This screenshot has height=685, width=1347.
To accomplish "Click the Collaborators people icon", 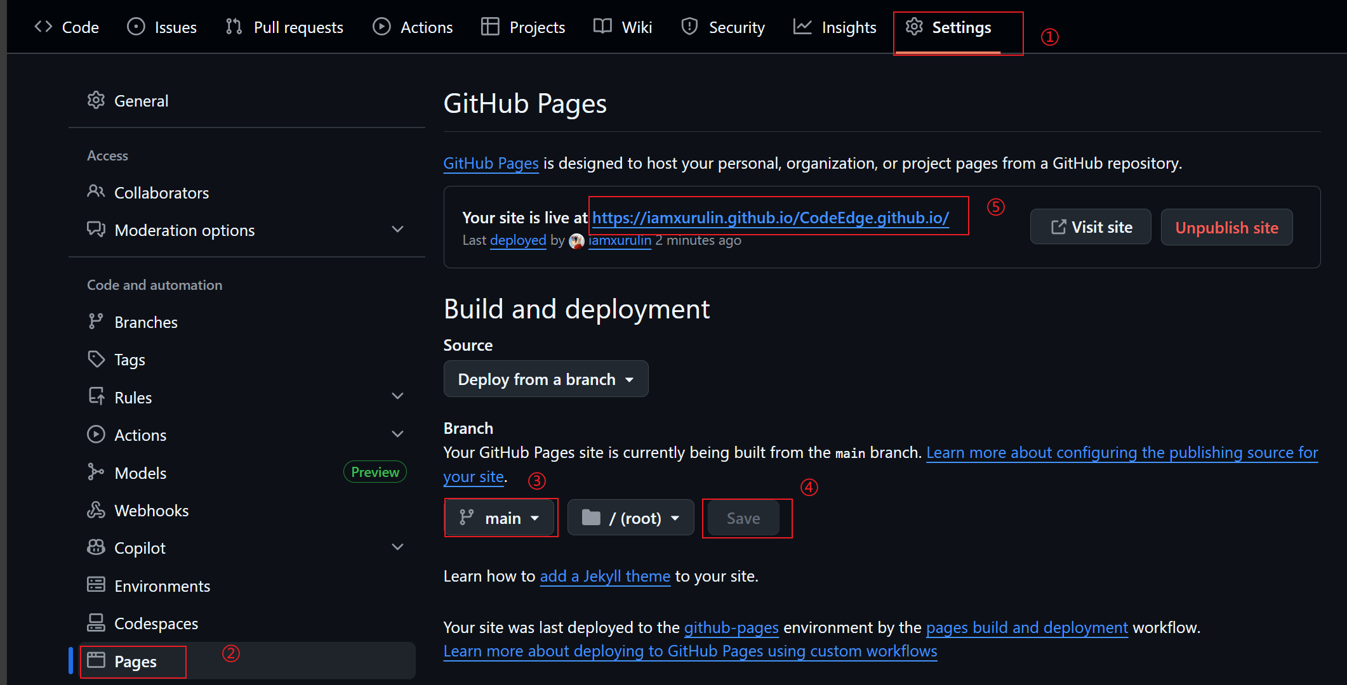I will point(96,192).
